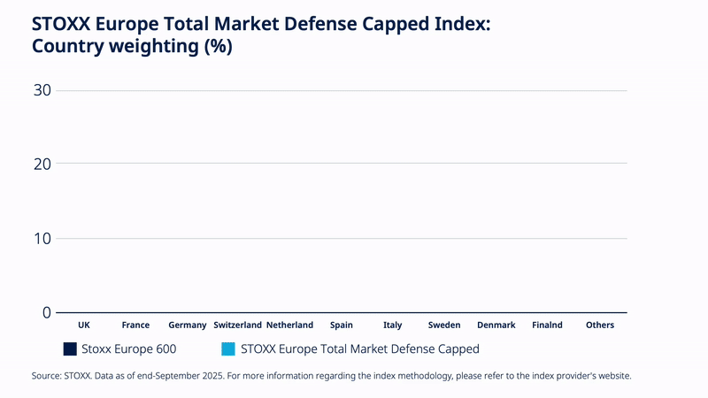Click the Sweden country label

pos(444,325)
